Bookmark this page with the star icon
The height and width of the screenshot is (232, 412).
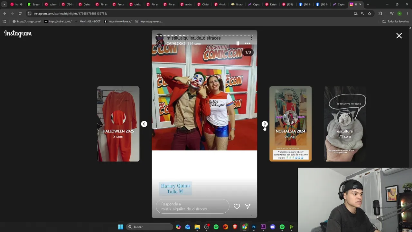coord(370,14)
